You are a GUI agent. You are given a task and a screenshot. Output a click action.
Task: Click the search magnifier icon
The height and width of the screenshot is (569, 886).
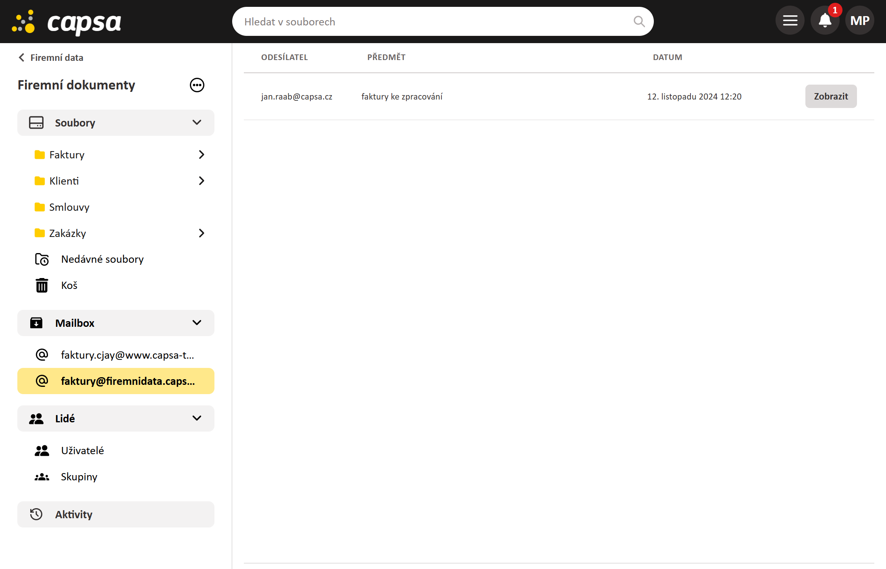click(639, 21)
